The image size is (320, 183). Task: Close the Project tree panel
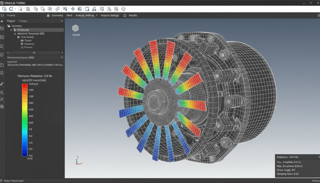coord(62,21)
